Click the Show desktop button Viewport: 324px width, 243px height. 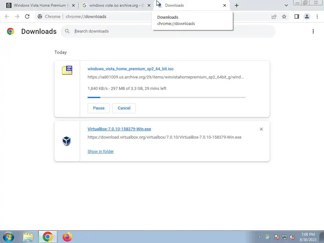point(322,237)
